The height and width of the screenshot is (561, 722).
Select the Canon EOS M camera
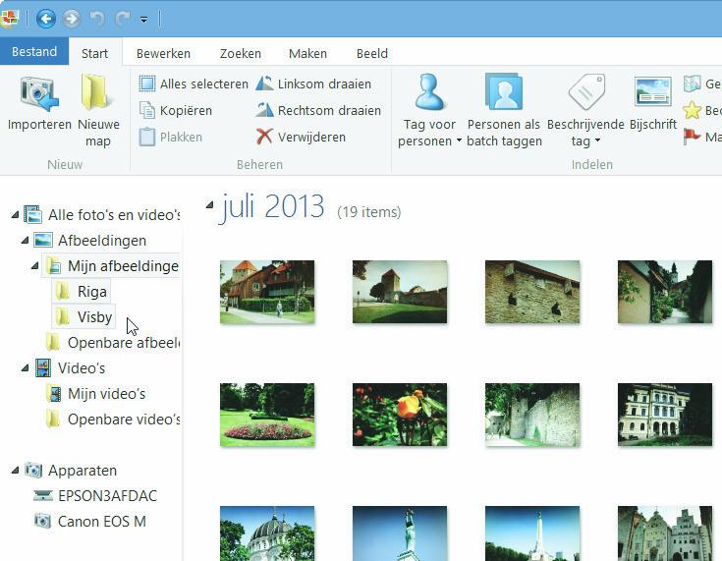coord(90,522)
